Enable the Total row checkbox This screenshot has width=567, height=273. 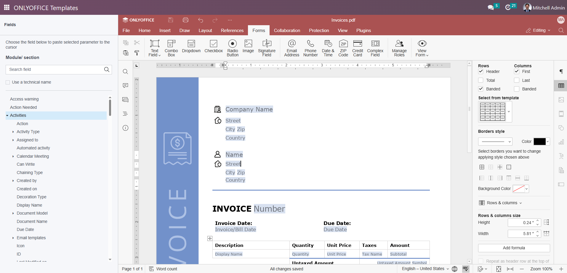pyautogui.click(x=481, y=80)
